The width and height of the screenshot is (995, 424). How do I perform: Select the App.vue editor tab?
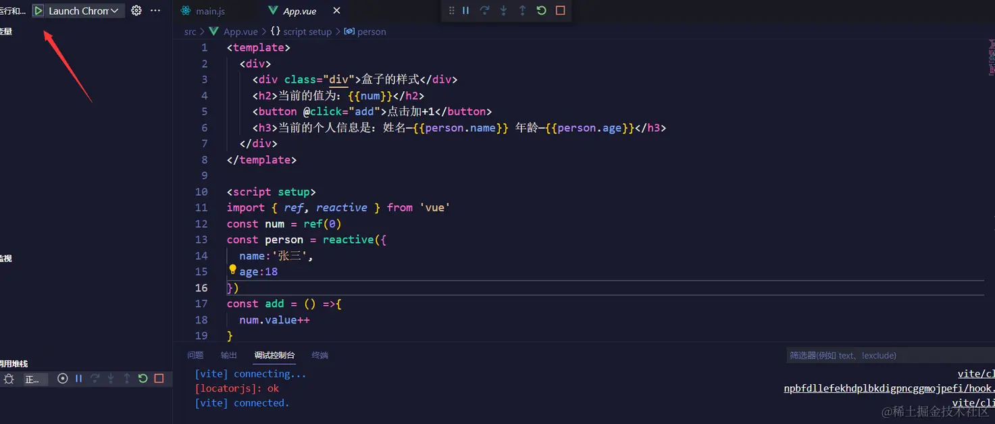[299, 11]
